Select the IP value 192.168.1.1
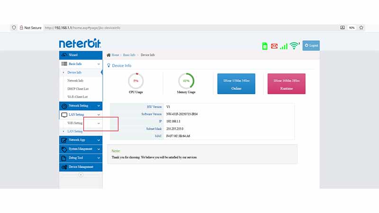This screenshot has height=213, width=379. pos(173,121)
